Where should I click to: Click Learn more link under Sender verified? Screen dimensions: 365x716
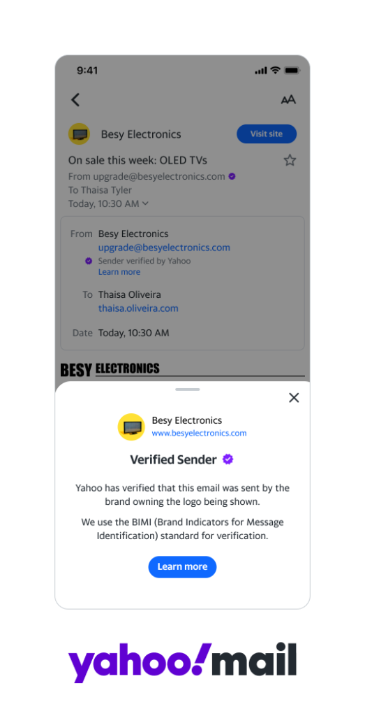click(x=119, y=272)
